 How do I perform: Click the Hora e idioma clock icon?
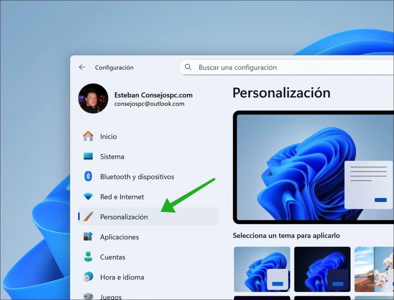click(88, 277)
